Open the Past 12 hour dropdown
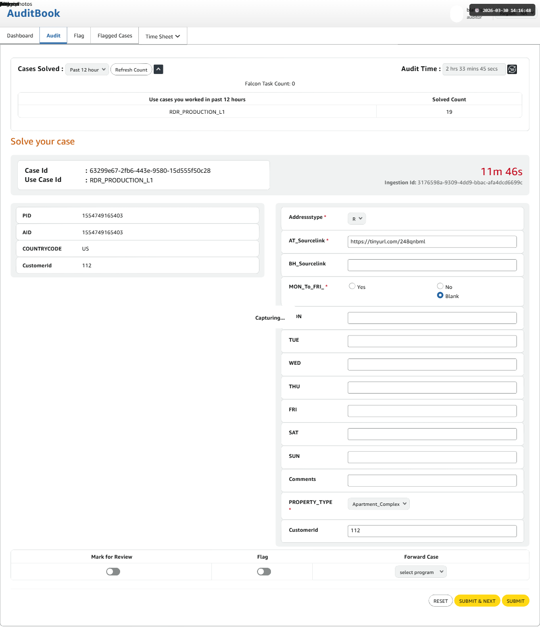This screenshot has width=540, height=634. point(87,70)
